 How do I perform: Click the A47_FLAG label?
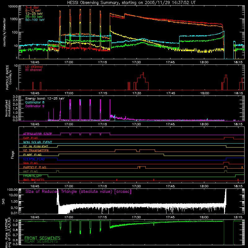pyautogui.click(x=30, y=171)
